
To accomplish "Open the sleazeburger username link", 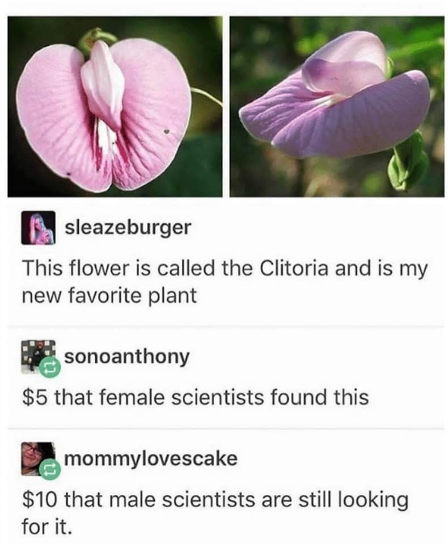I will [128, 228].
